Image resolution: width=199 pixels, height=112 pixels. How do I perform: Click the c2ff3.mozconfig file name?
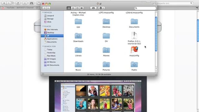click(106, 12)
